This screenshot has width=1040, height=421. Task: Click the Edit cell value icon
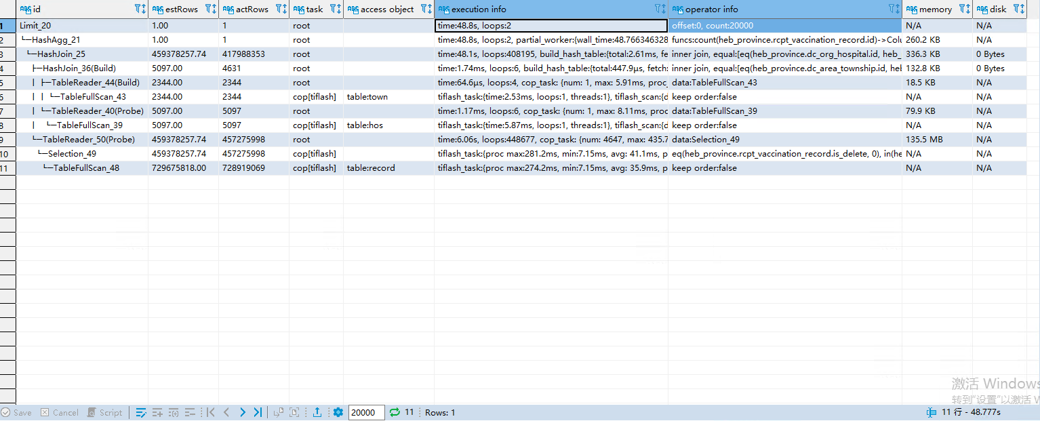(141, 412)
